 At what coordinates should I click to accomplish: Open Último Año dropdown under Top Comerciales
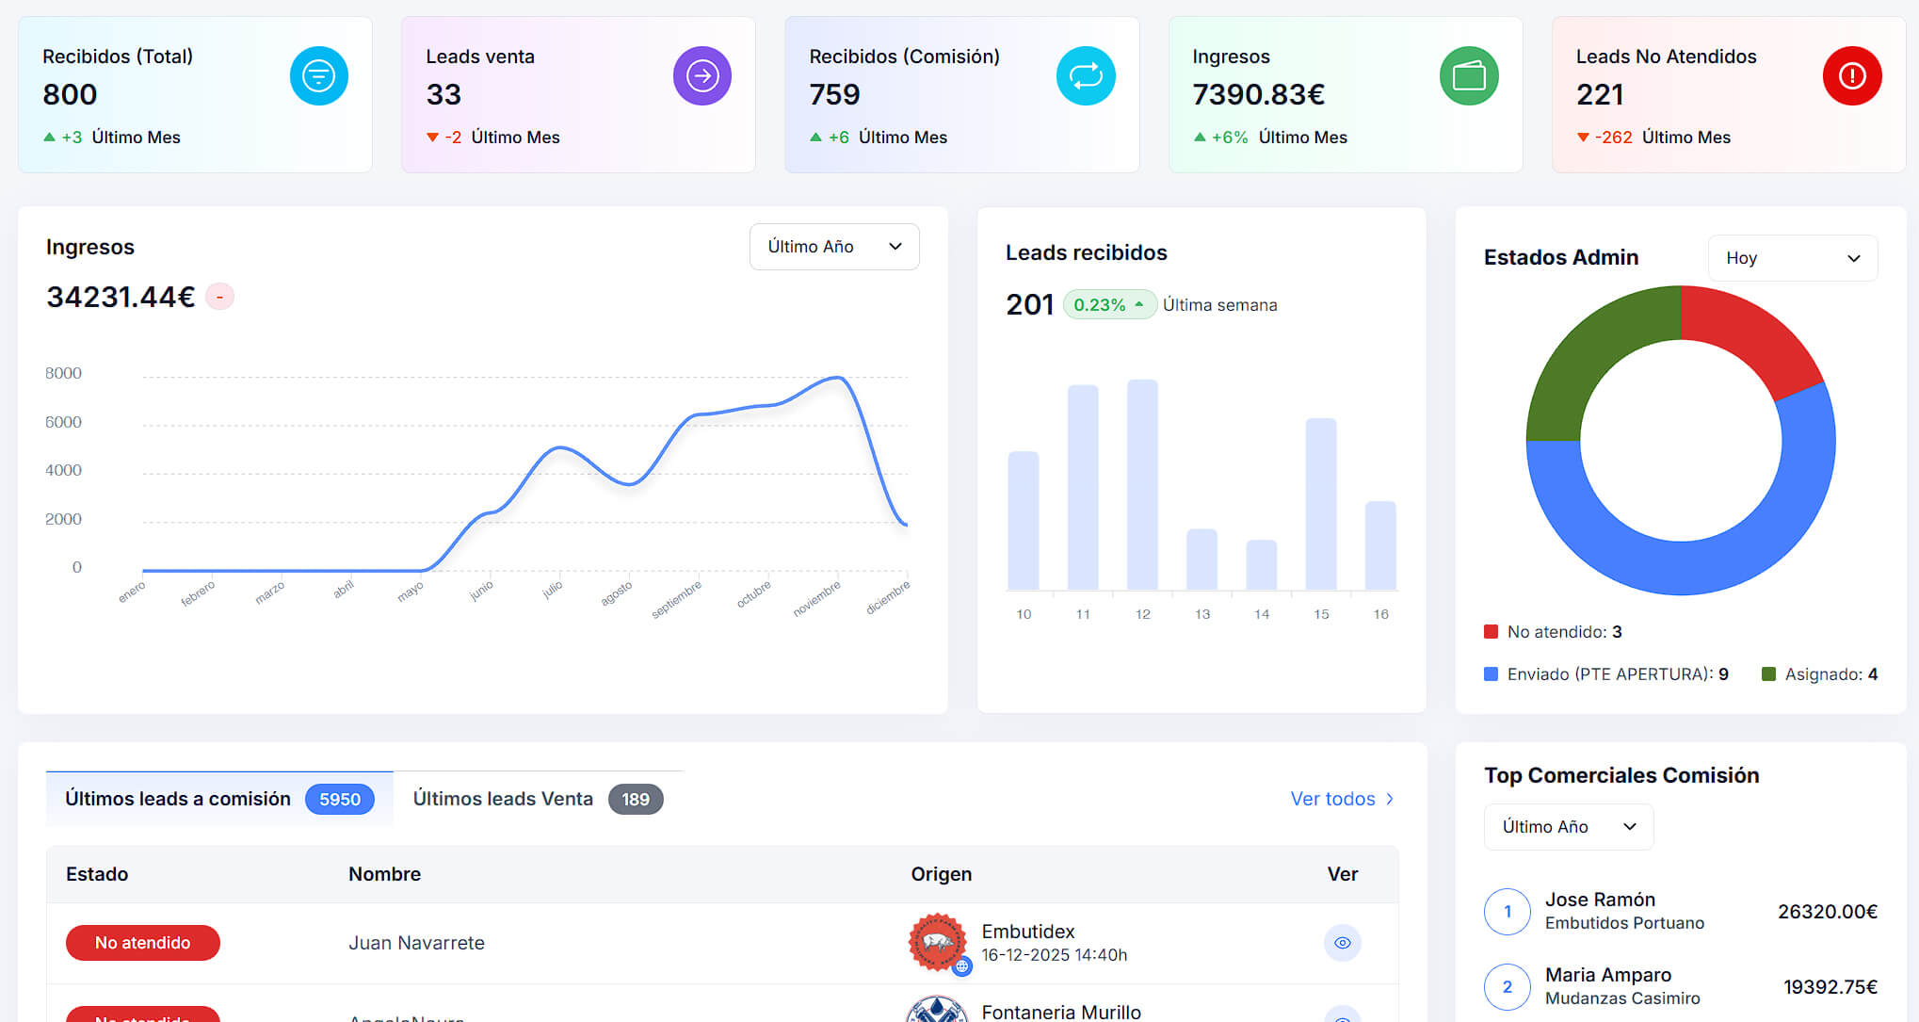1568,827
